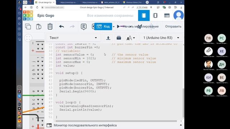Click the code editor vertical scrollbar

pyautogui.click(x=183, y=103)
